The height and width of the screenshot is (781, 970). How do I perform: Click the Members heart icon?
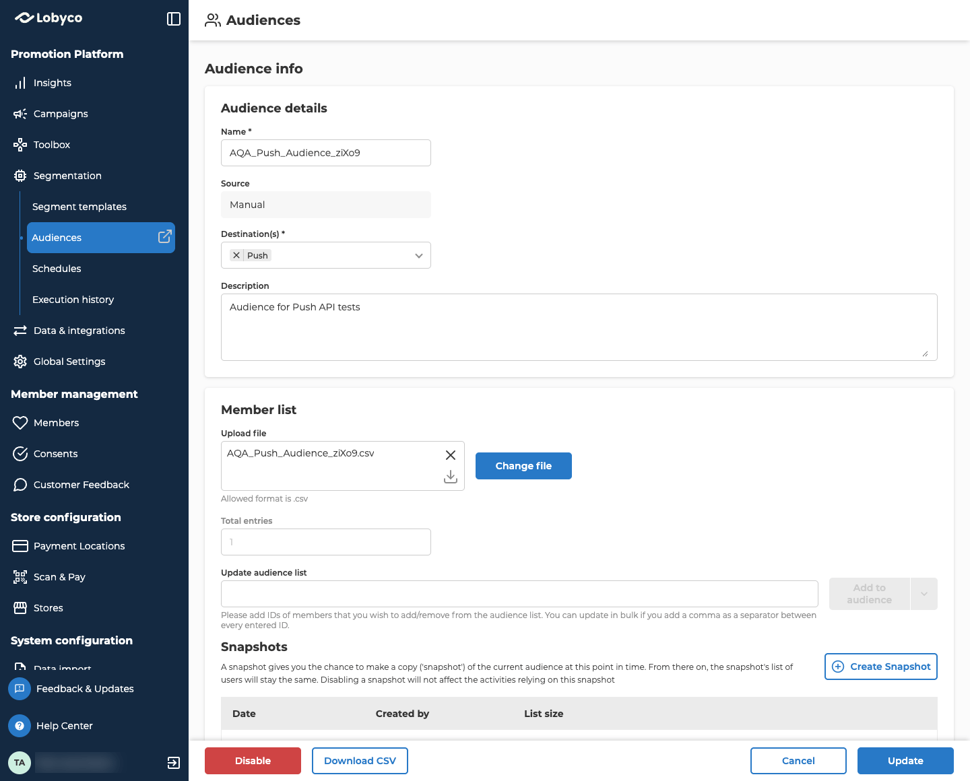(x=20, y=423)
